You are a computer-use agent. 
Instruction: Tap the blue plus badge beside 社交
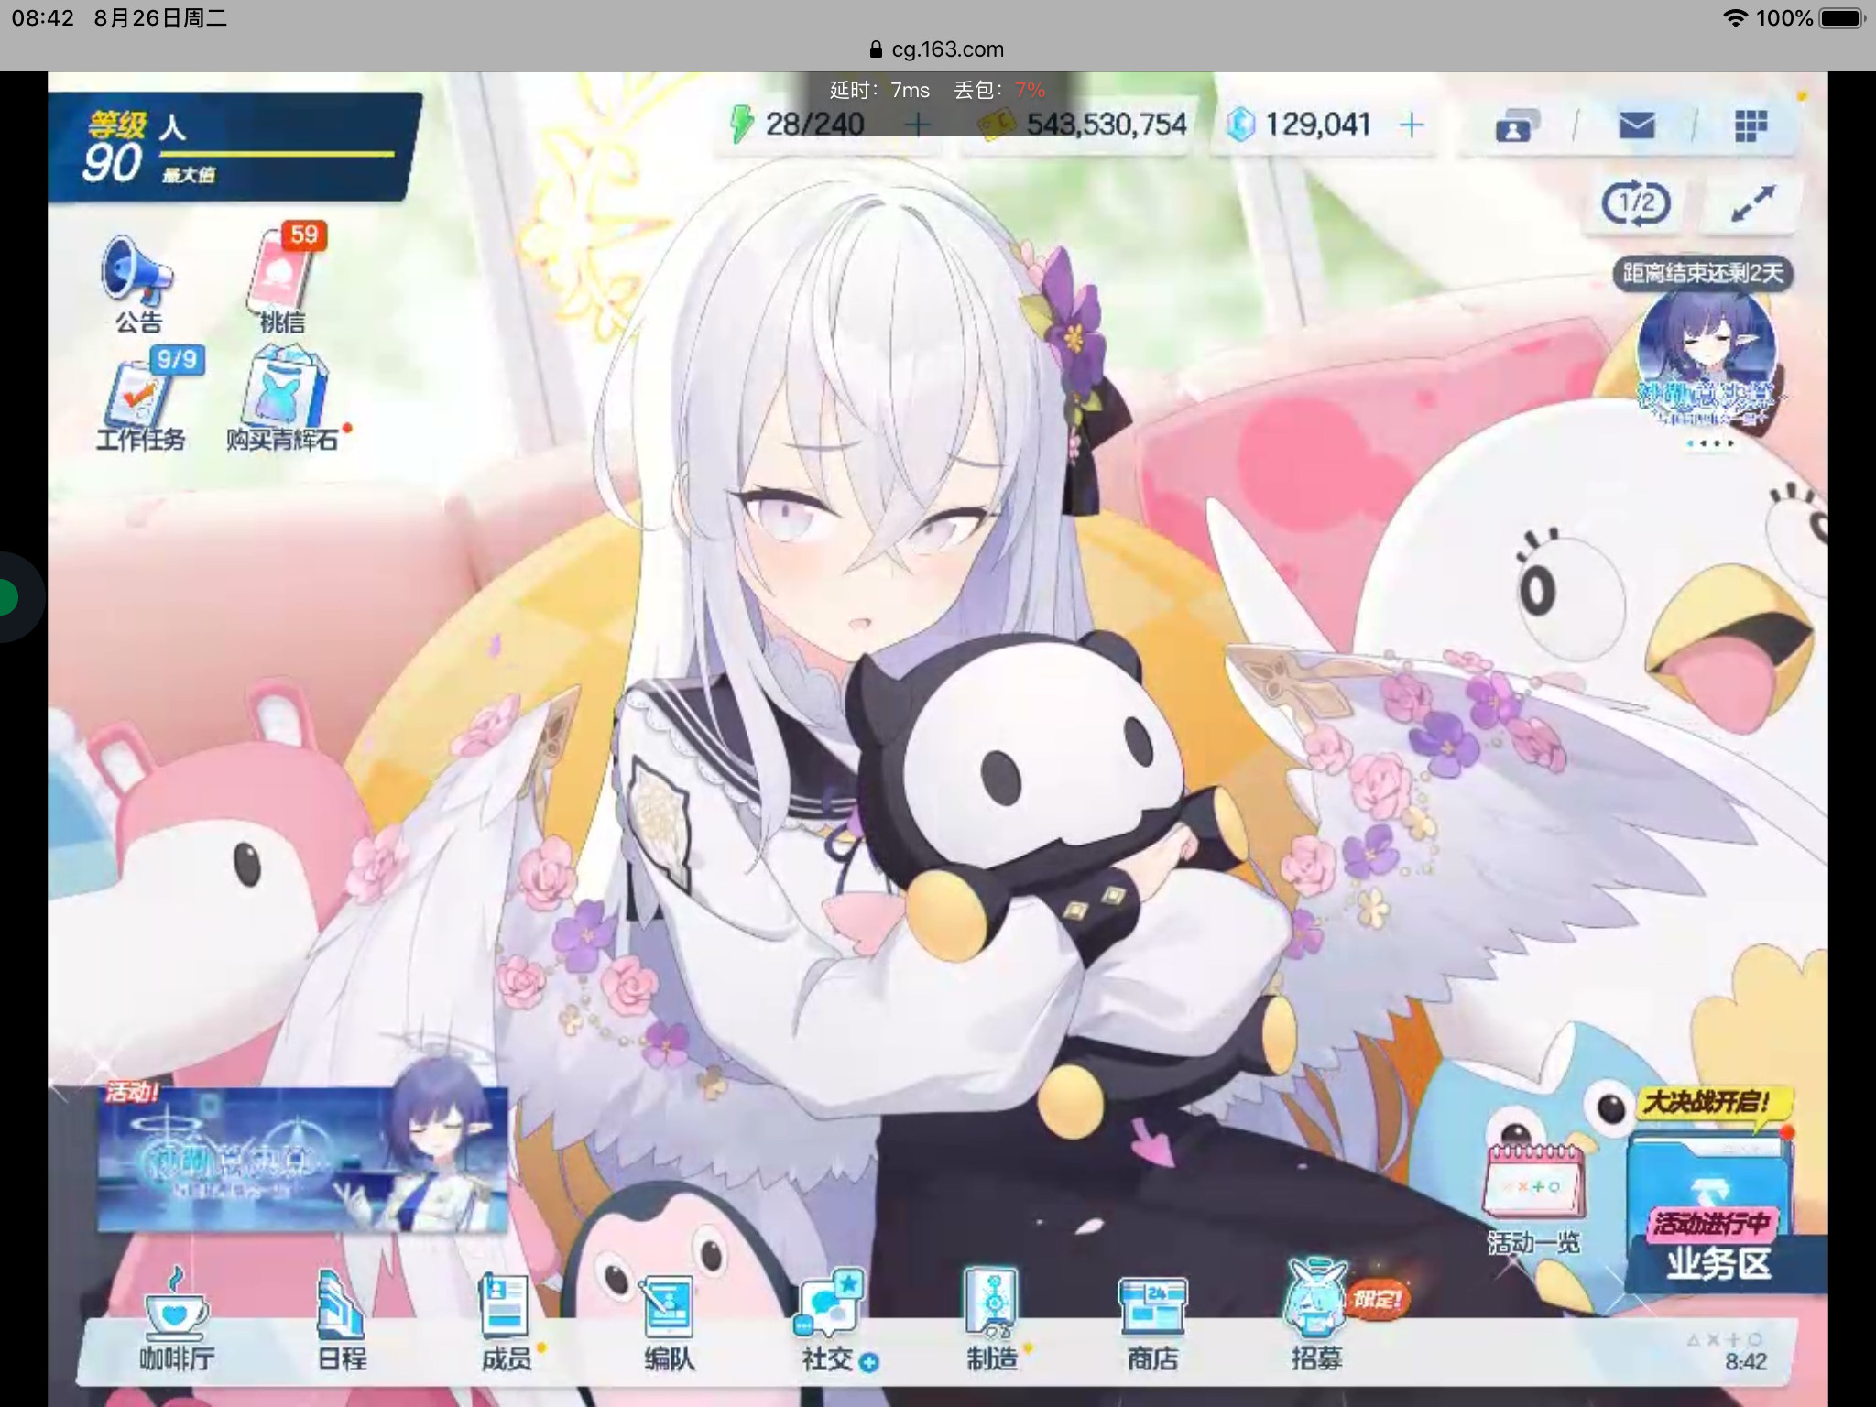click(x=869, y=1362)
